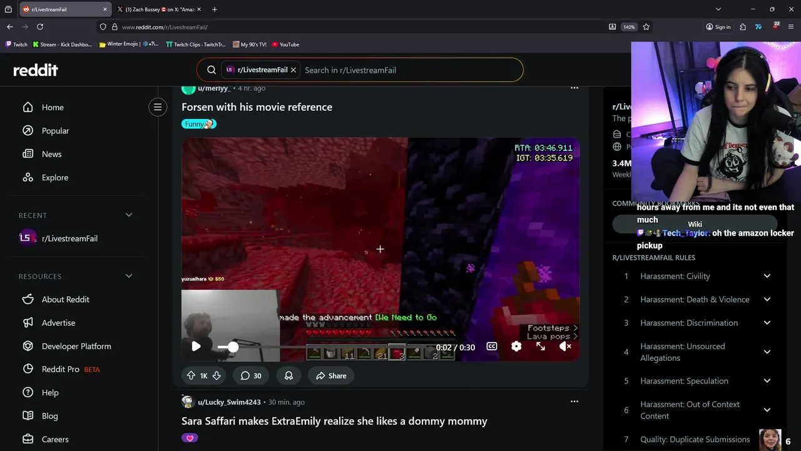Share the Forsen post
801x451 pixels.
[x=331, y=376]
